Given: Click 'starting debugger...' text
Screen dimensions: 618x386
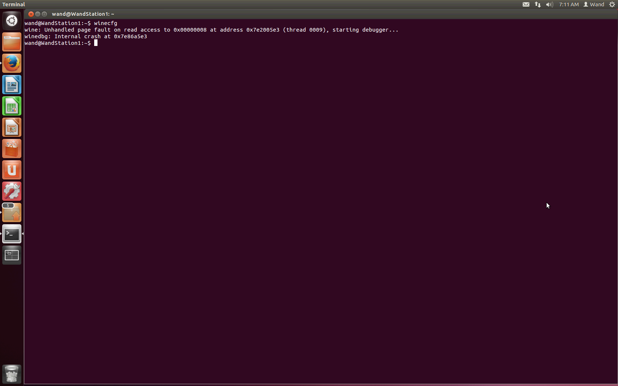Looking at the screenshot, I should pyautogui.click(x=365, y=30).
